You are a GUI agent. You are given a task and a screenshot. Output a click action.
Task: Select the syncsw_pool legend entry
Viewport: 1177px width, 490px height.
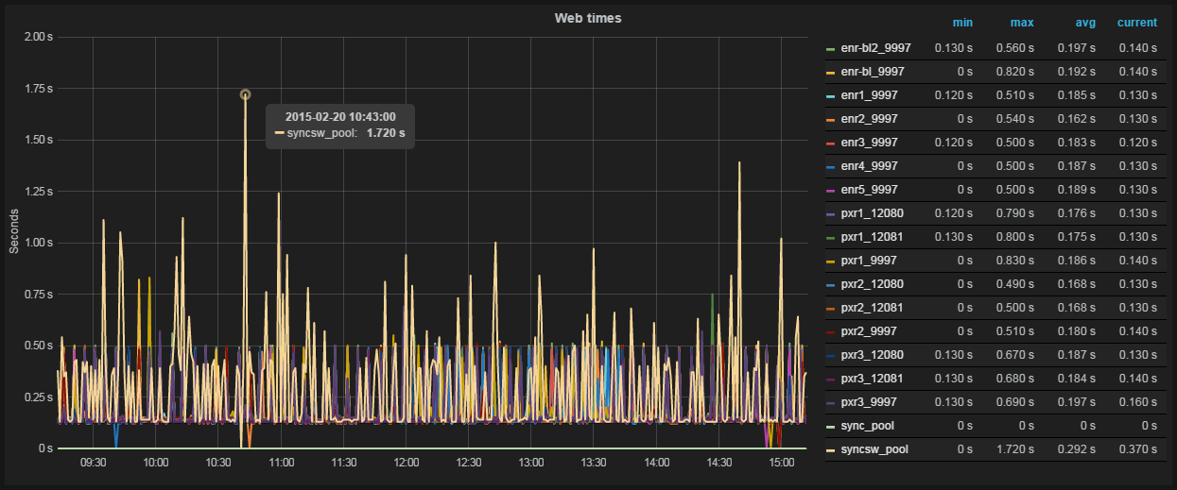click(x=874, y=448)
